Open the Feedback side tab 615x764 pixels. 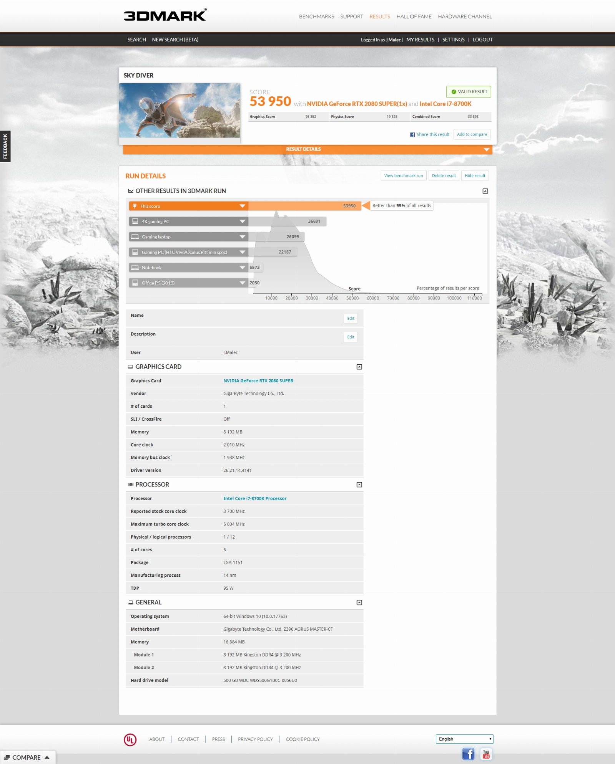tap(5, 146)
